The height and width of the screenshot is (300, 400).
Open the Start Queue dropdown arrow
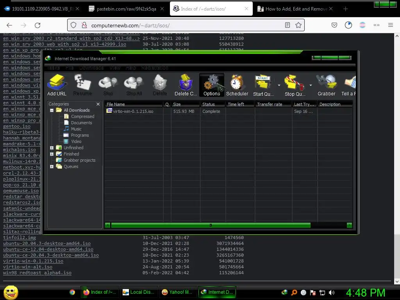tap(279, 85)
